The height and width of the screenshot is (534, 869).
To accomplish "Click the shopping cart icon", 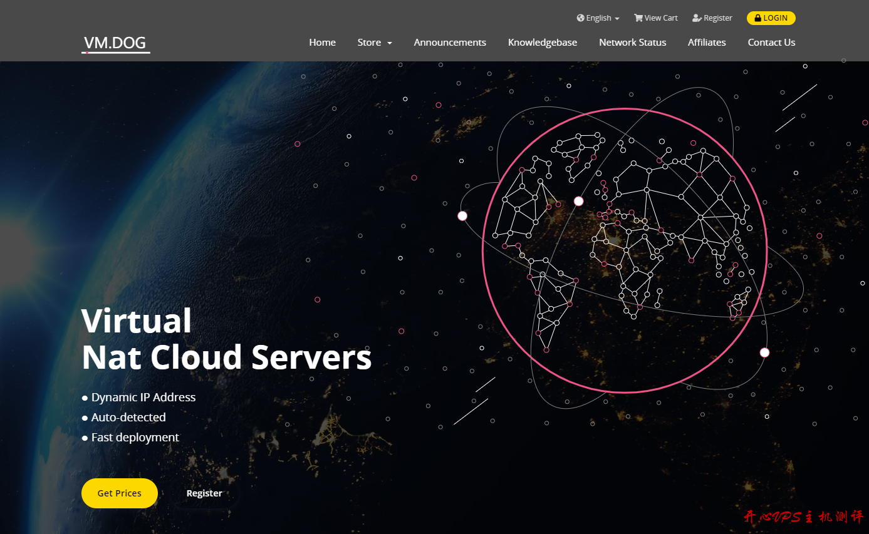I will click(x=638, y=18).
